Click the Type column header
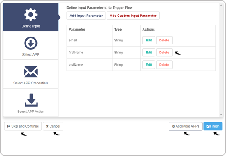 coord(126,30)
